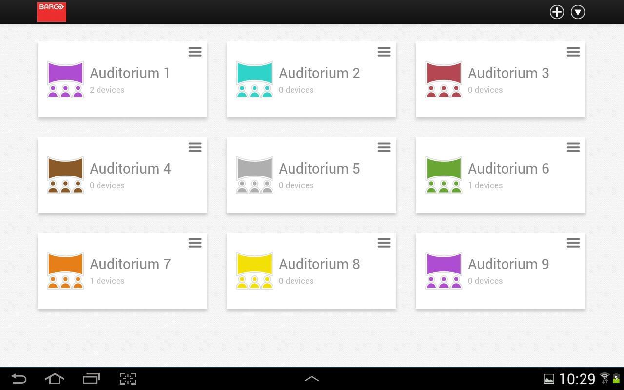Screen dimensions: 624x390
Task: Open the hamburger menu on Auditorium 5
Action: point(384,147)
